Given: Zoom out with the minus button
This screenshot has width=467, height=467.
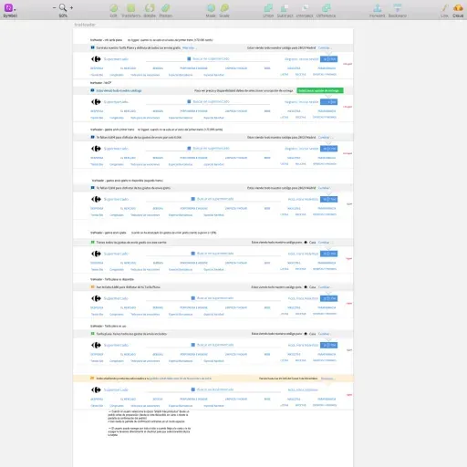Looking at the screenshot, I should coord(54,7).
